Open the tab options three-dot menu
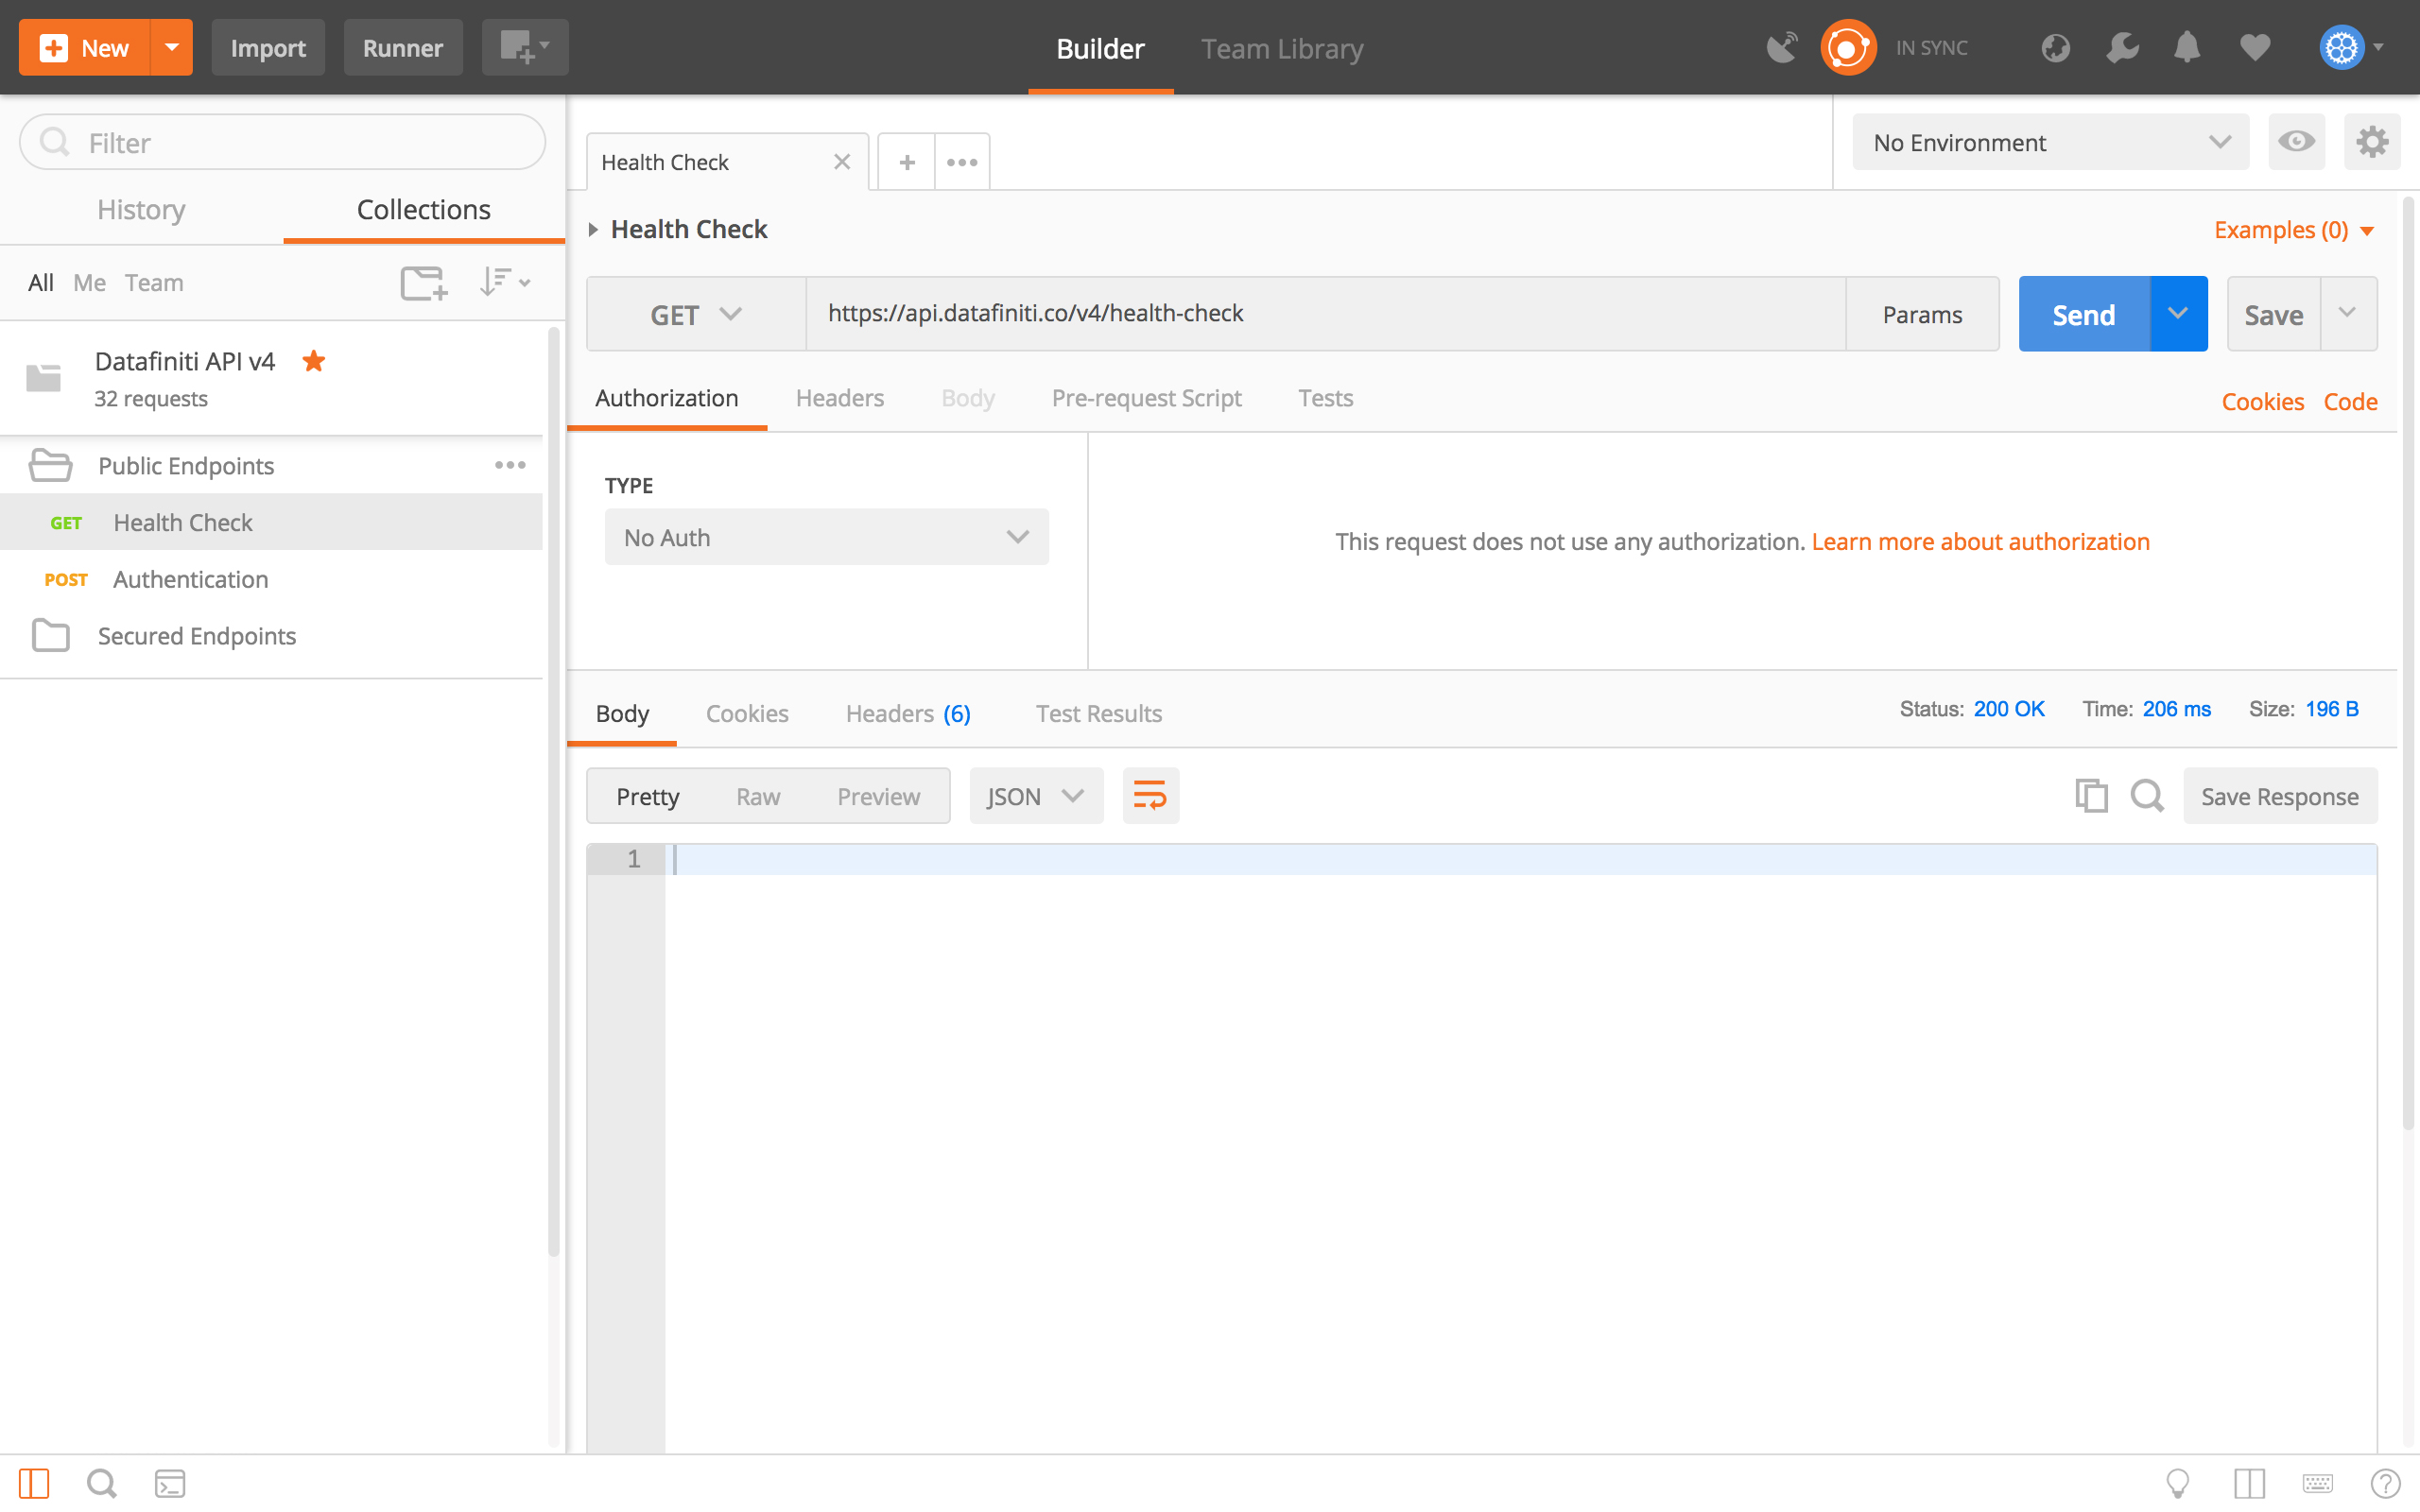2420x1512 pixels. 962,162
